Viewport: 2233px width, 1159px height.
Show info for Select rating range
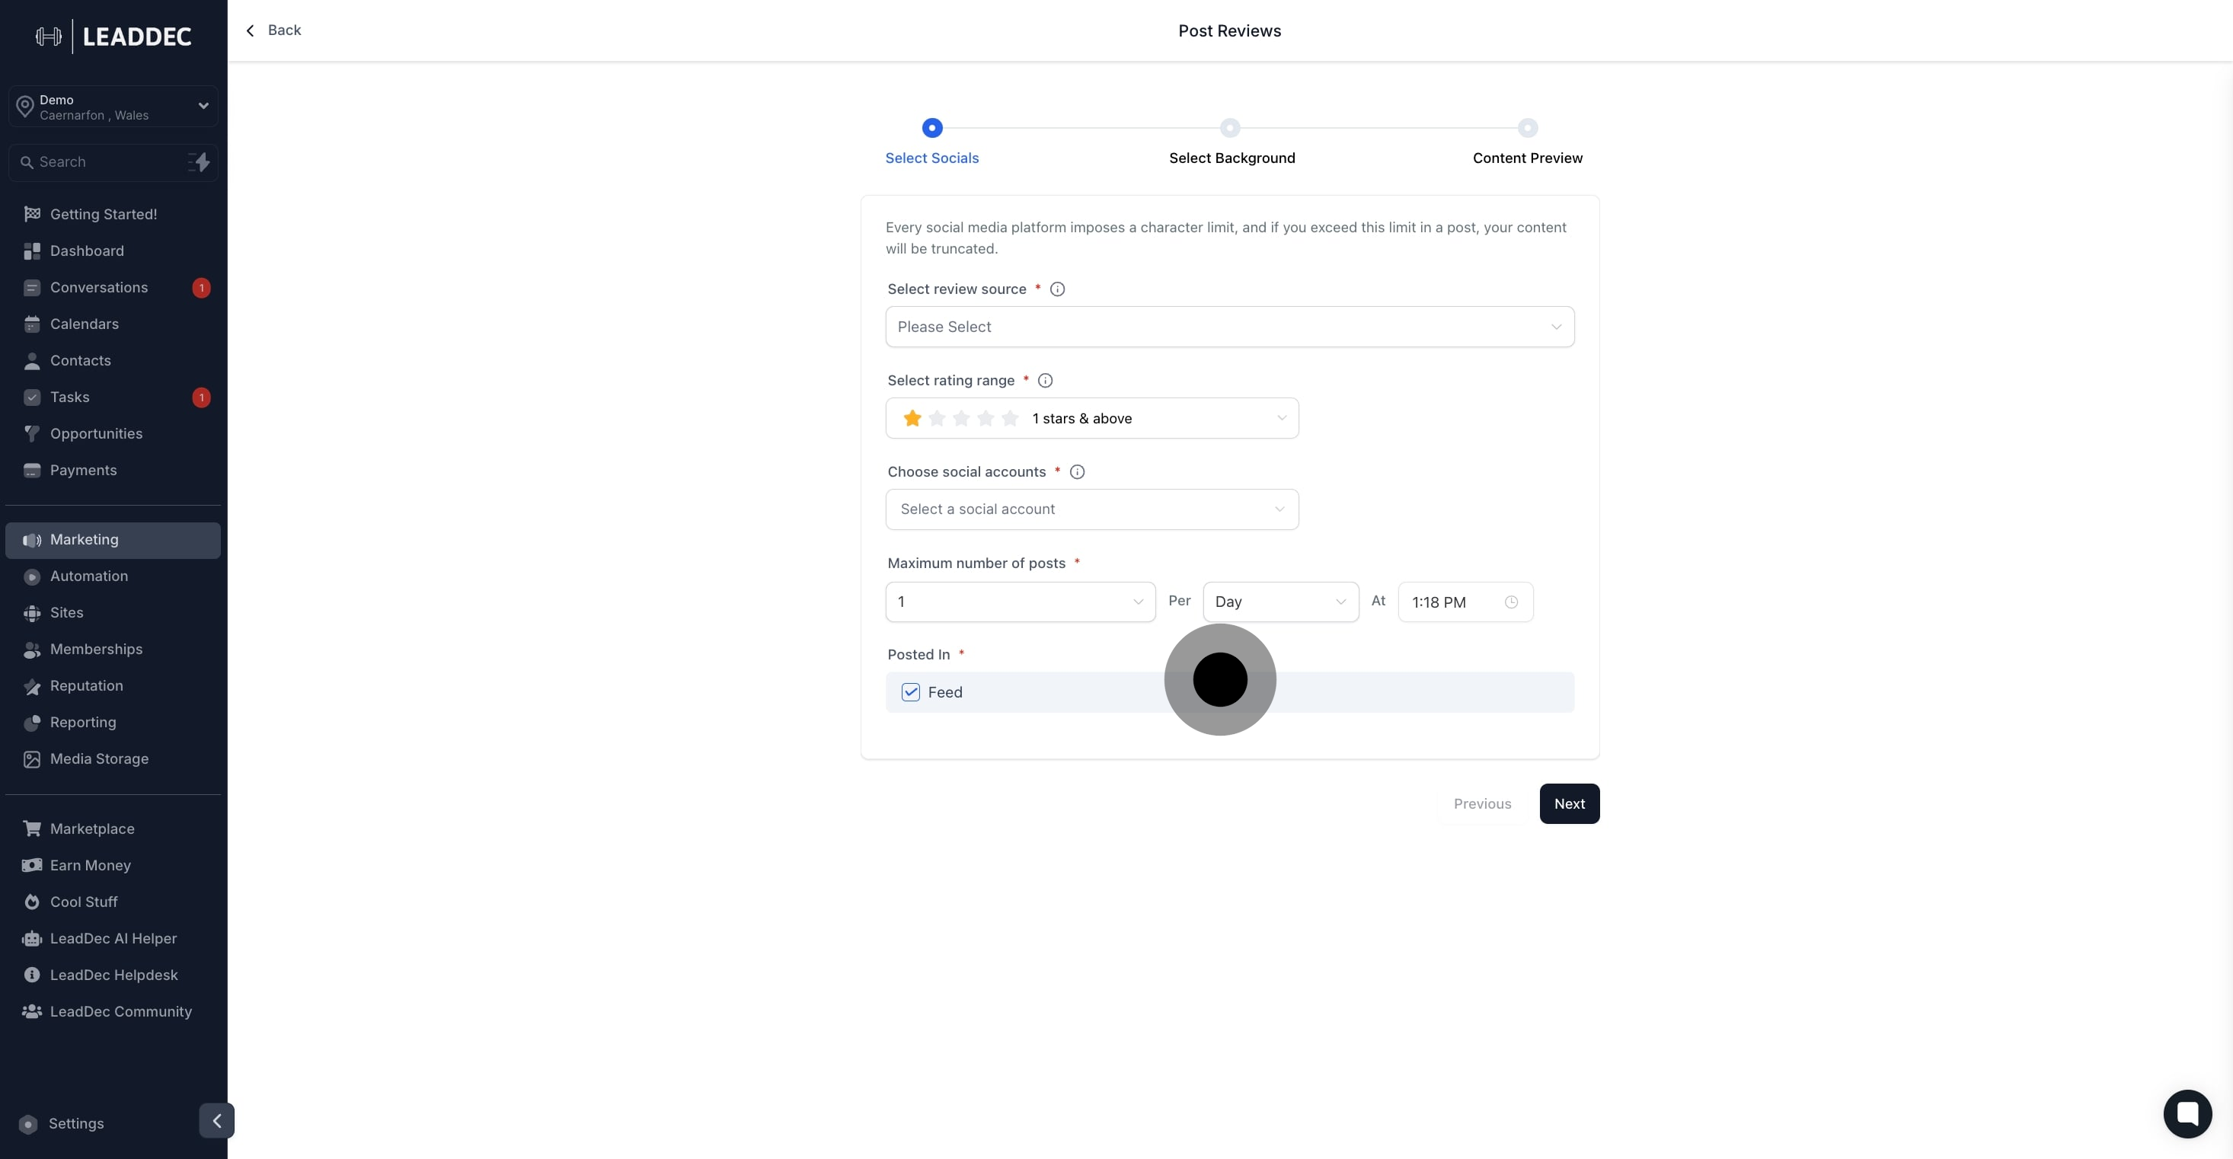[x=1046, y=381]
